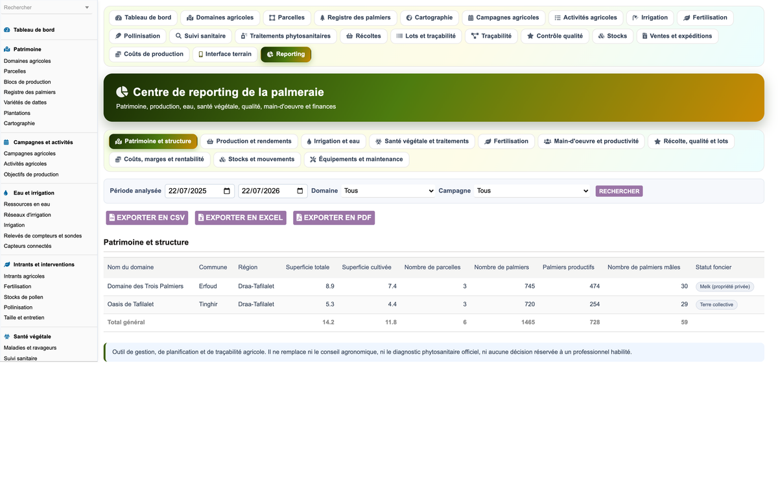Viewport: 778px width, 482px height.
Task: Click the Parcelles pill icon
Action: click(x=272, y=18)
